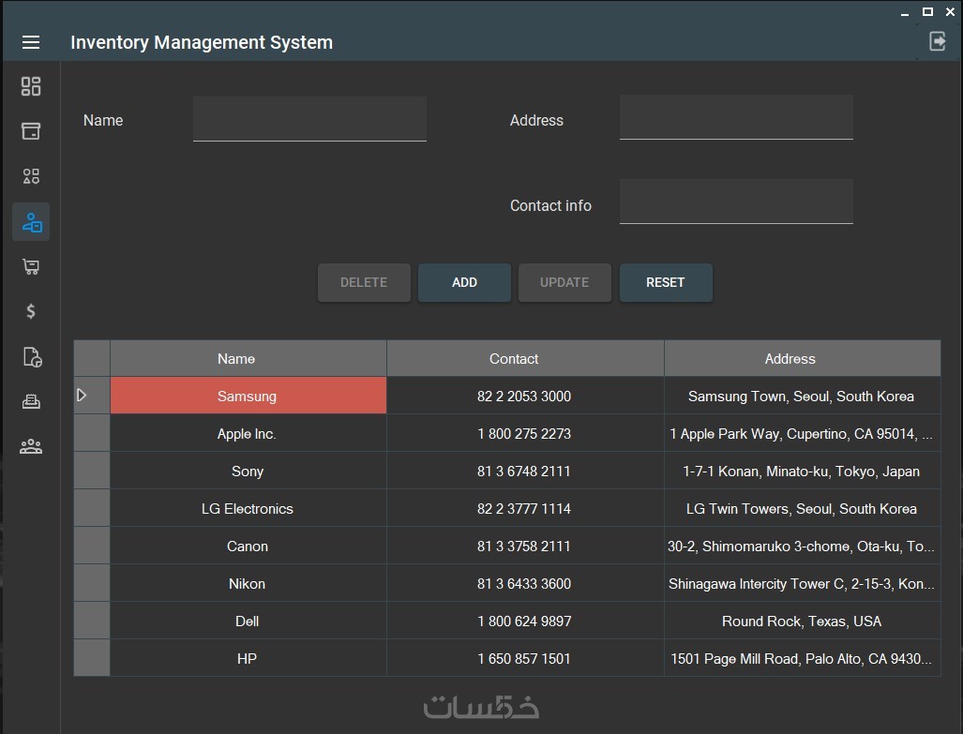
Task: Focus the Name input field
Action: [x=309, y=118]
